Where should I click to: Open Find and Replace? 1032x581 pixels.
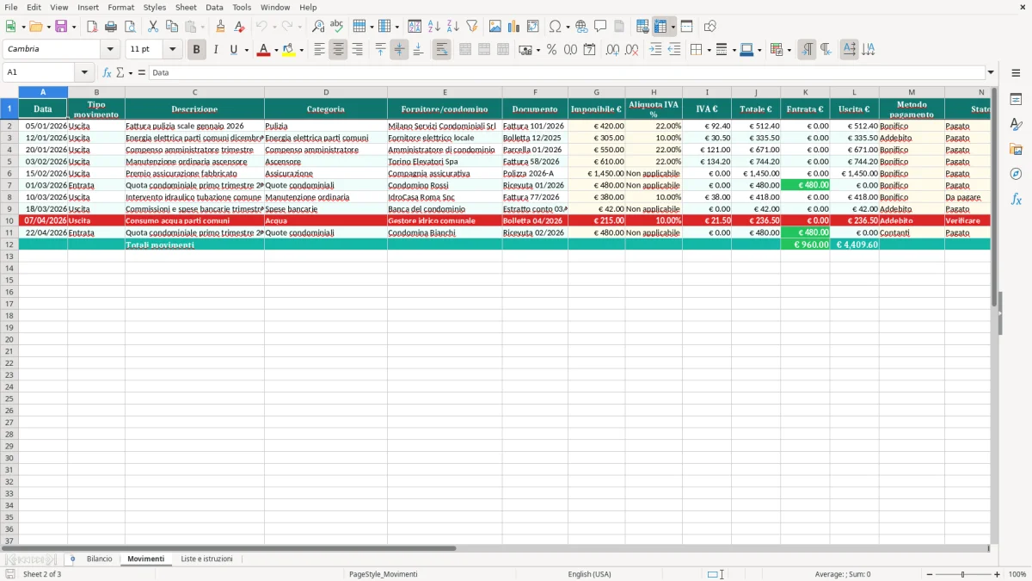318,27
